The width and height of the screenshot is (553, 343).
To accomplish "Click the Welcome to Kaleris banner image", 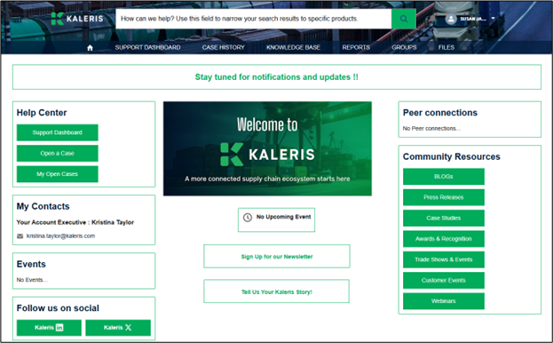I will click(x=267, y=148).
